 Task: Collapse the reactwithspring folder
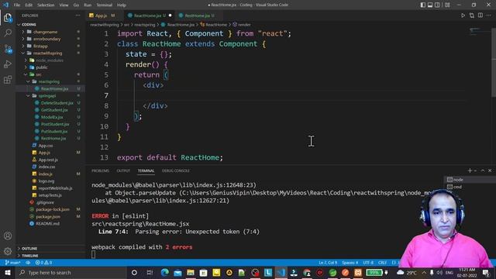tap(47, 53)
